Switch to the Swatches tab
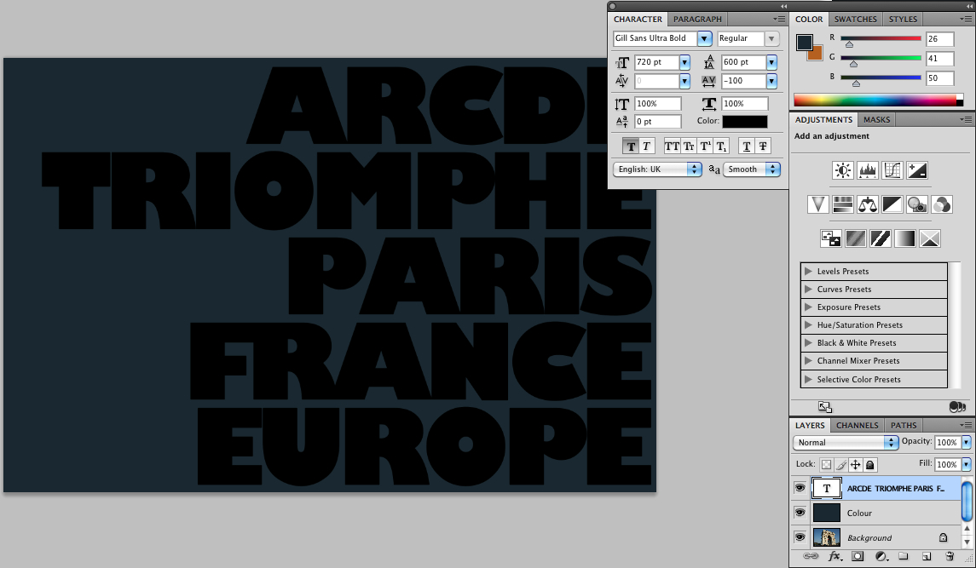Image resolution: width=976 pixels, height=568 pixels. point(855,20)
